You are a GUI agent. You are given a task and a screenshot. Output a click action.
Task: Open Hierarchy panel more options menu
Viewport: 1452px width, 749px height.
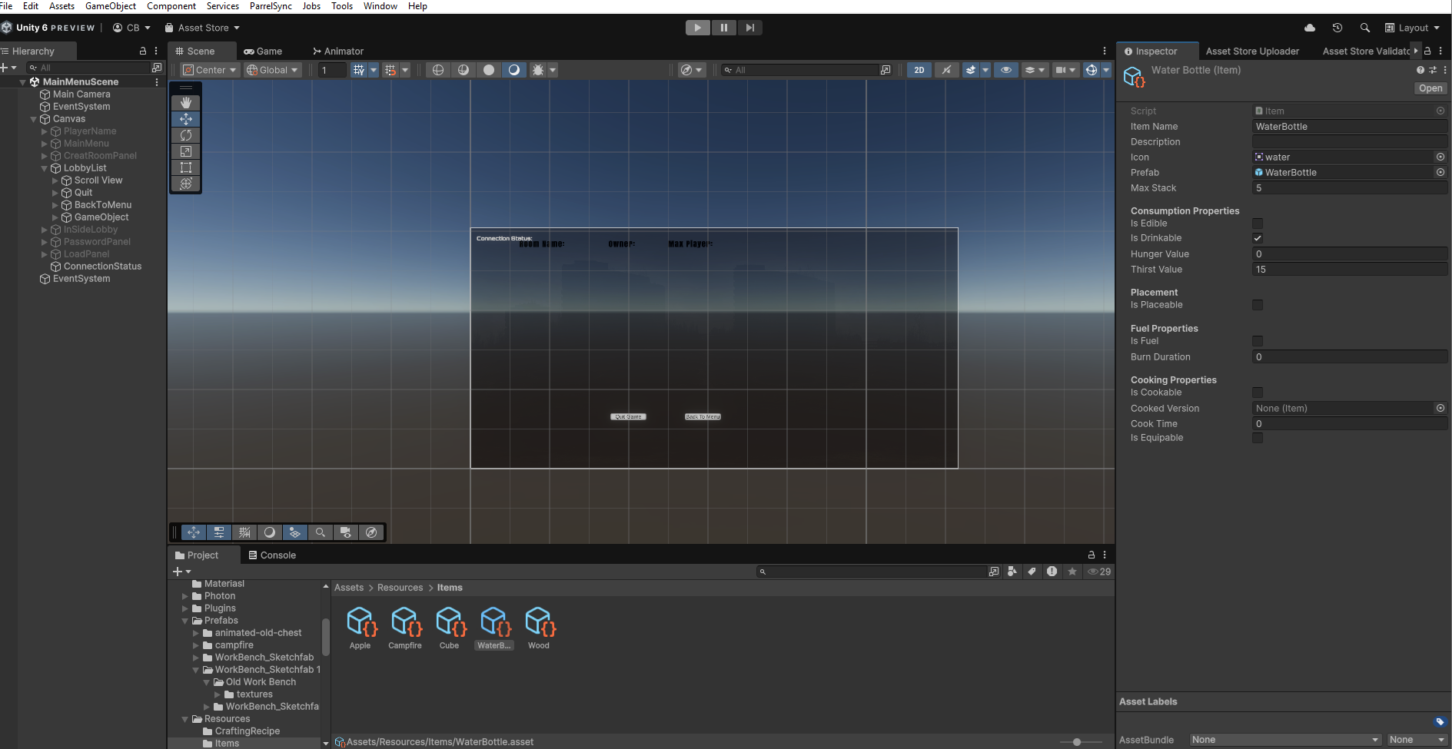156,51
